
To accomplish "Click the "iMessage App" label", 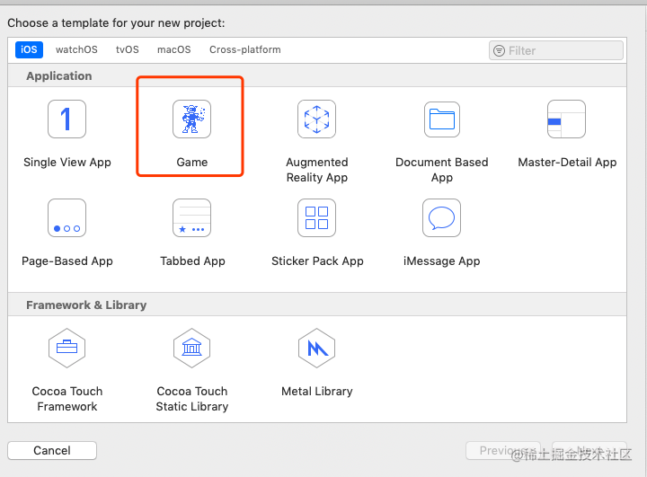I will [441, 261].
